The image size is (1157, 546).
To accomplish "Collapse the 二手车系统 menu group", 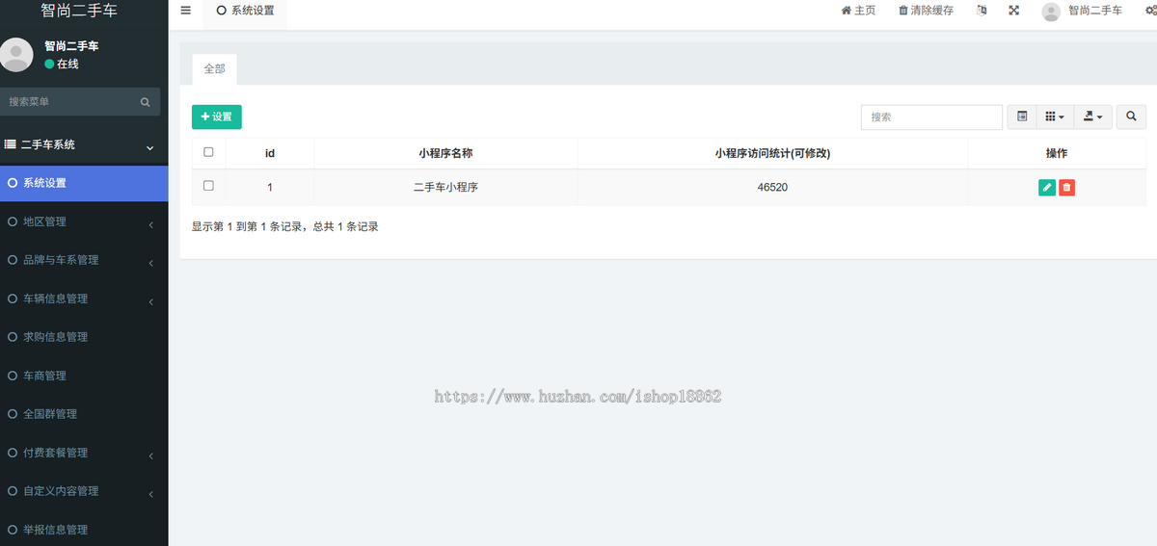I will (x=84, y=144).
